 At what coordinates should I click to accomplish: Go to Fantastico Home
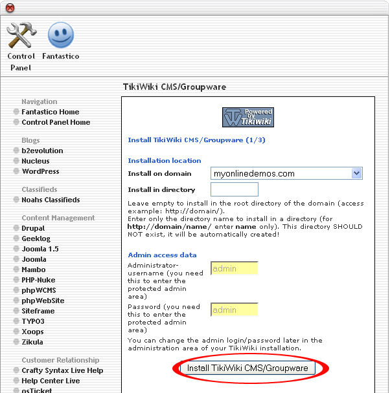click(51, 112)
